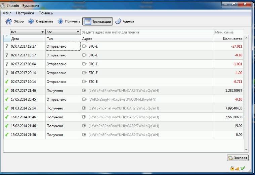Select the amount 7.99640435
The height and width of the screenshot is (175, 255).
(x=234, y=108)
